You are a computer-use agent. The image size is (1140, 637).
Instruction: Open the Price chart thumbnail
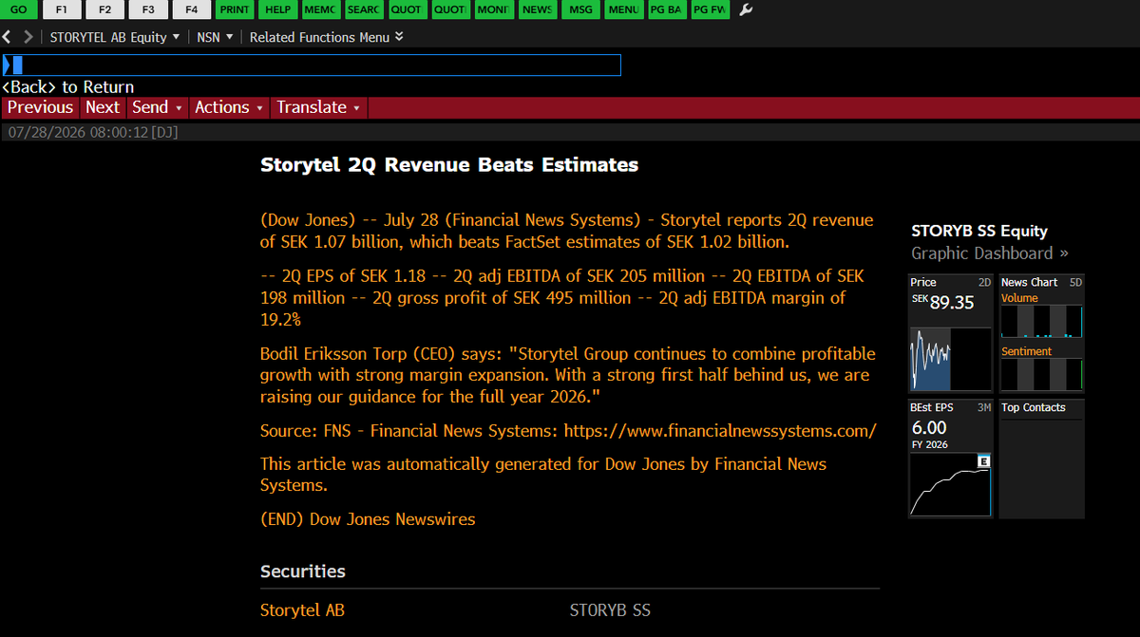pyautogui.click(x=950, y=360)
